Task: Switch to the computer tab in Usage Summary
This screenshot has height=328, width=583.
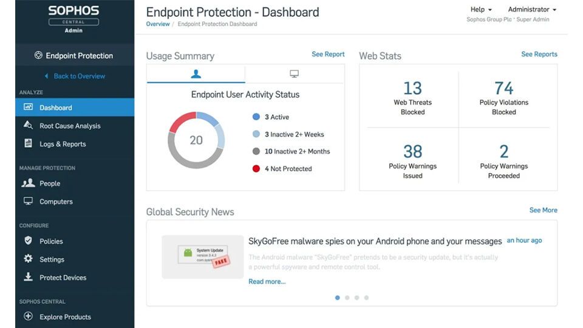Action: coord(294,74)
